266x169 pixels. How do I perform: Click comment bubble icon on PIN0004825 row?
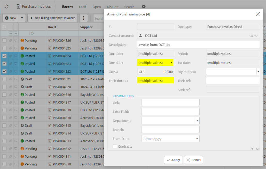tap(16, 48)
